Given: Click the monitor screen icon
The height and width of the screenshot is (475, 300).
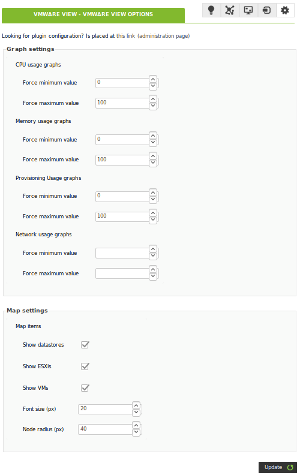Looking at the screenshot, I should (248, 10).
